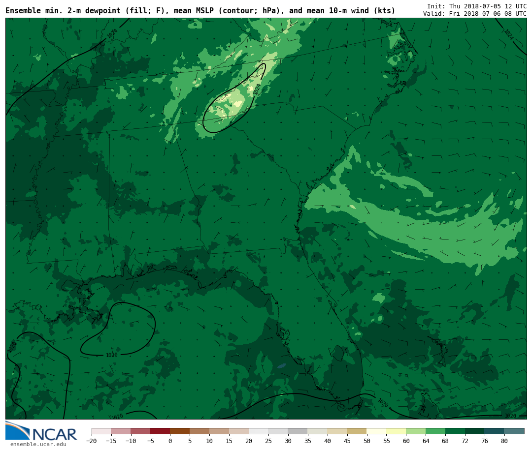Click the gray swatch between 30 and 35

298,431
